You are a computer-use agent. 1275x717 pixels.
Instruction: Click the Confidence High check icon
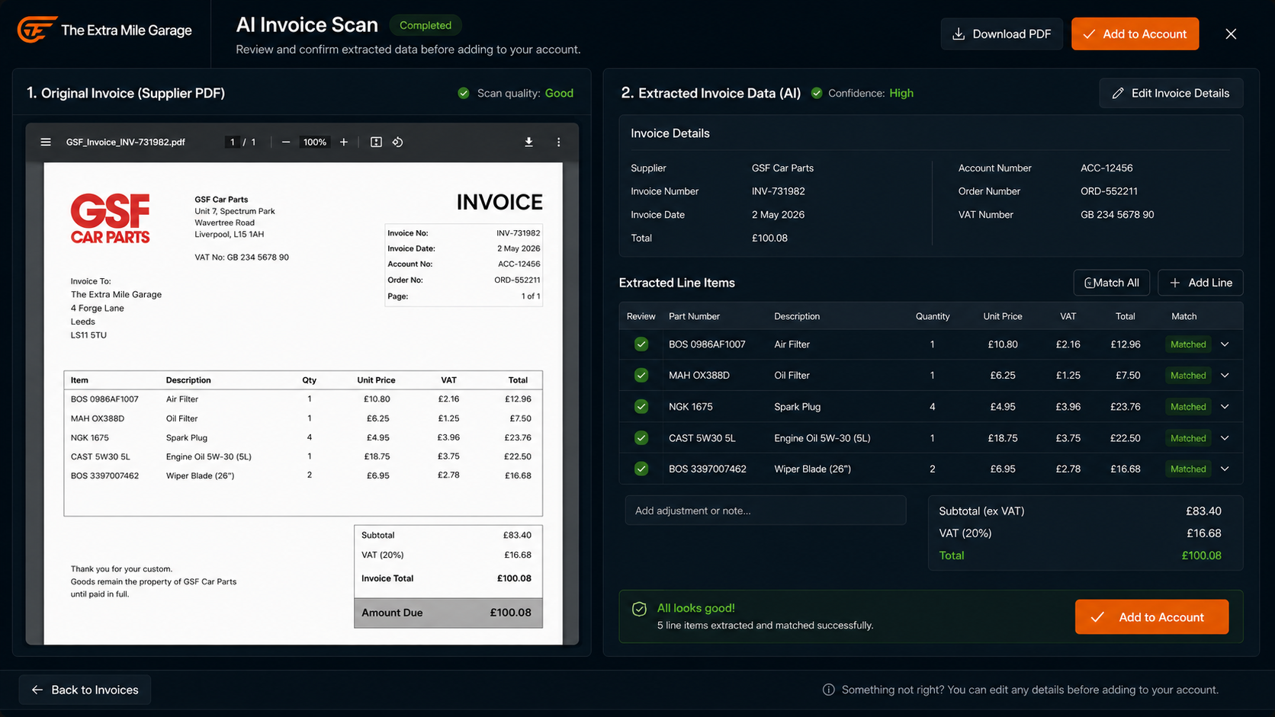click(x=817, y=93)
